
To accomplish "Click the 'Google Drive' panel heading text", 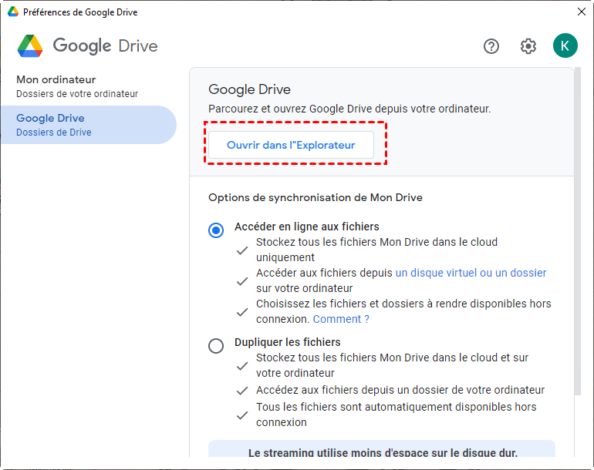I will pyautogui.click(x=249, y=89).
